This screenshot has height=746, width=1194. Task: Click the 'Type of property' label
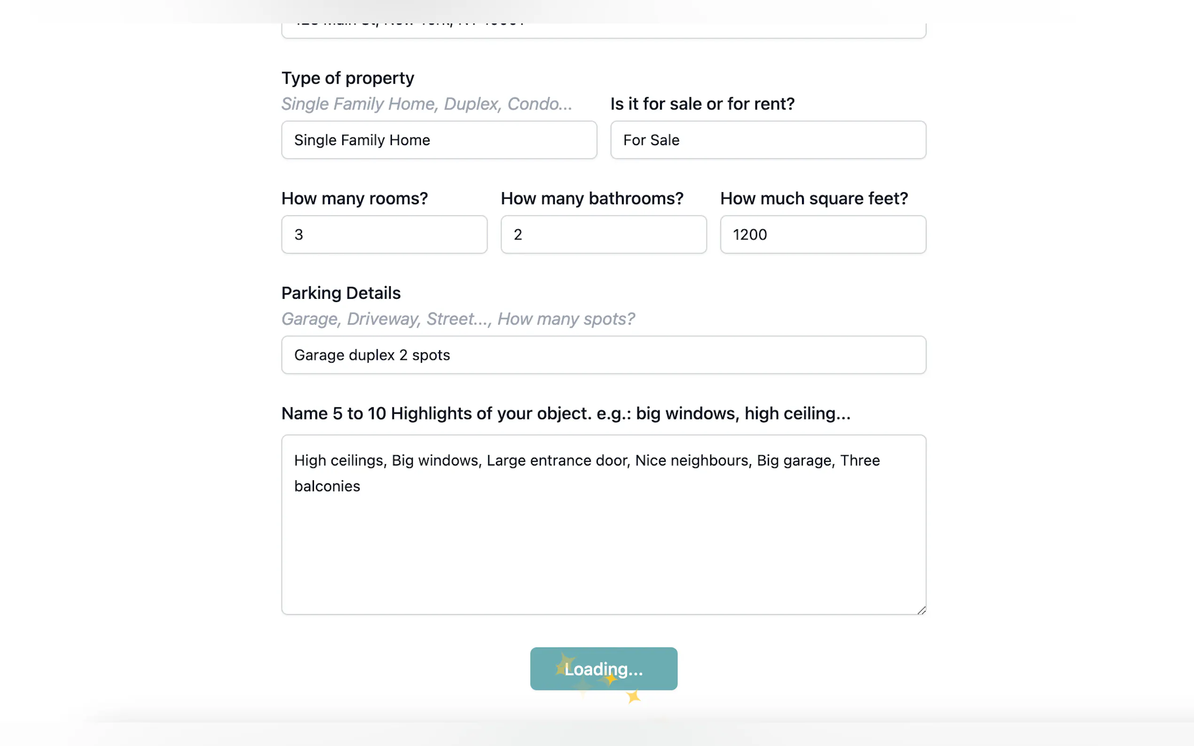pos(347,78)
